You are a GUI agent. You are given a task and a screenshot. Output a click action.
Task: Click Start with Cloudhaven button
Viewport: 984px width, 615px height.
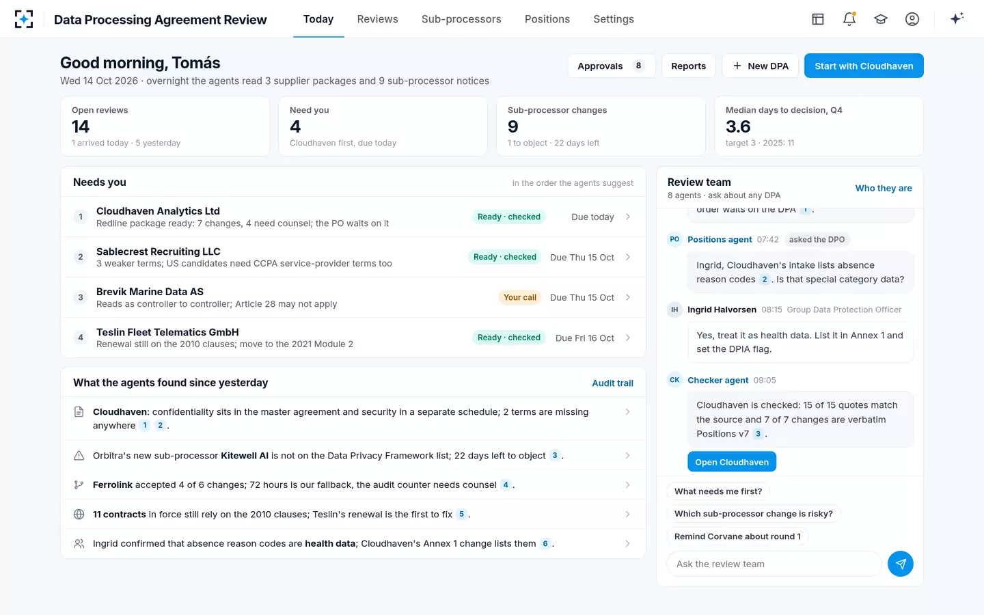[x=864, y=66]
